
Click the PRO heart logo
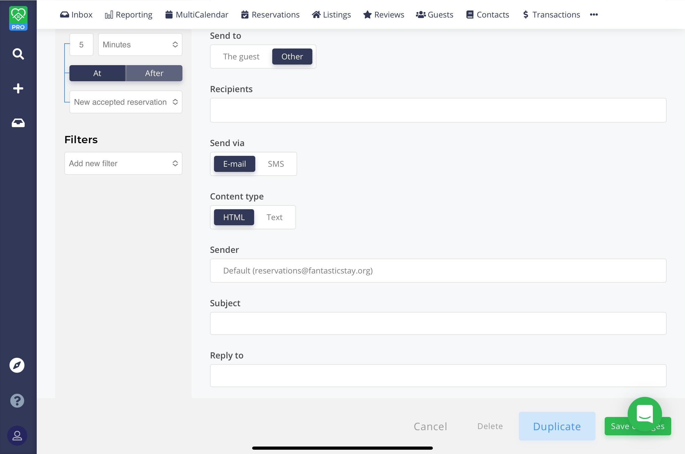tap(18, 18)
